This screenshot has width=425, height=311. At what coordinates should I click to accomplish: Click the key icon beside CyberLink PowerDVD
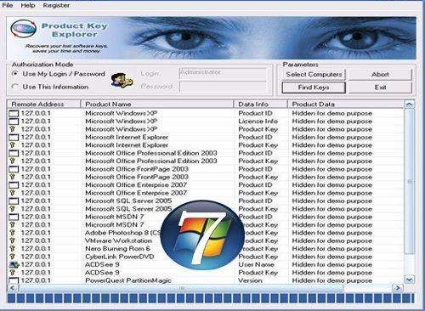coord(12,257)
